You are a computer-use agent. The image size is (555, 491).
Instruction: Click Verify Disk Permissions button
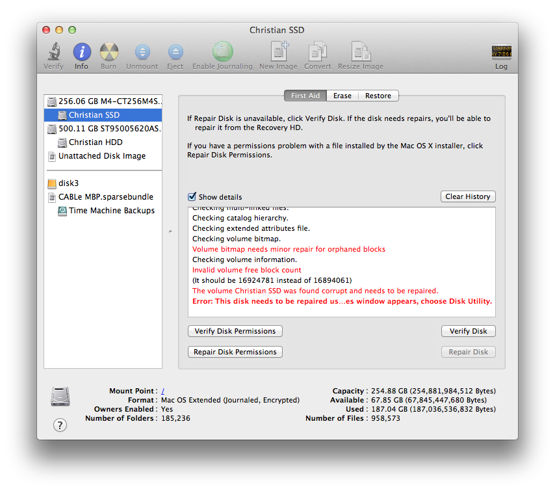coord(235,331)
